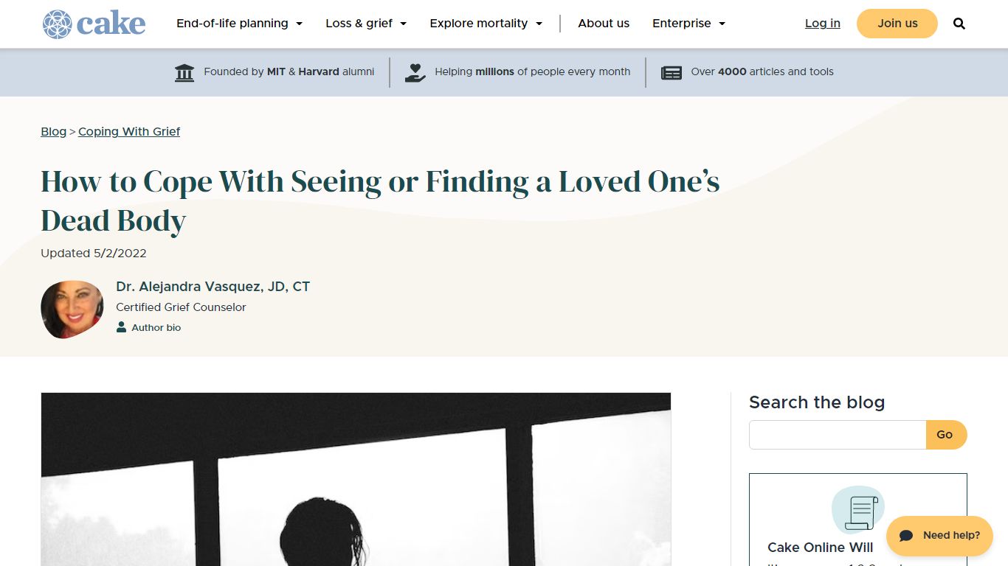Click the article hero silhouette image
The width and height of the screenshot is (1008, 566).
(x=356, y=479)
